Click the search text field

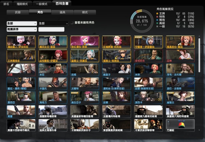[x=51, y=29]
